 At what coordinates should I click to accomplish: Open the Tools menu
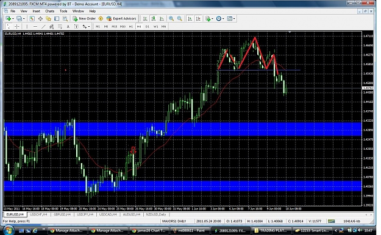(63, 11)
